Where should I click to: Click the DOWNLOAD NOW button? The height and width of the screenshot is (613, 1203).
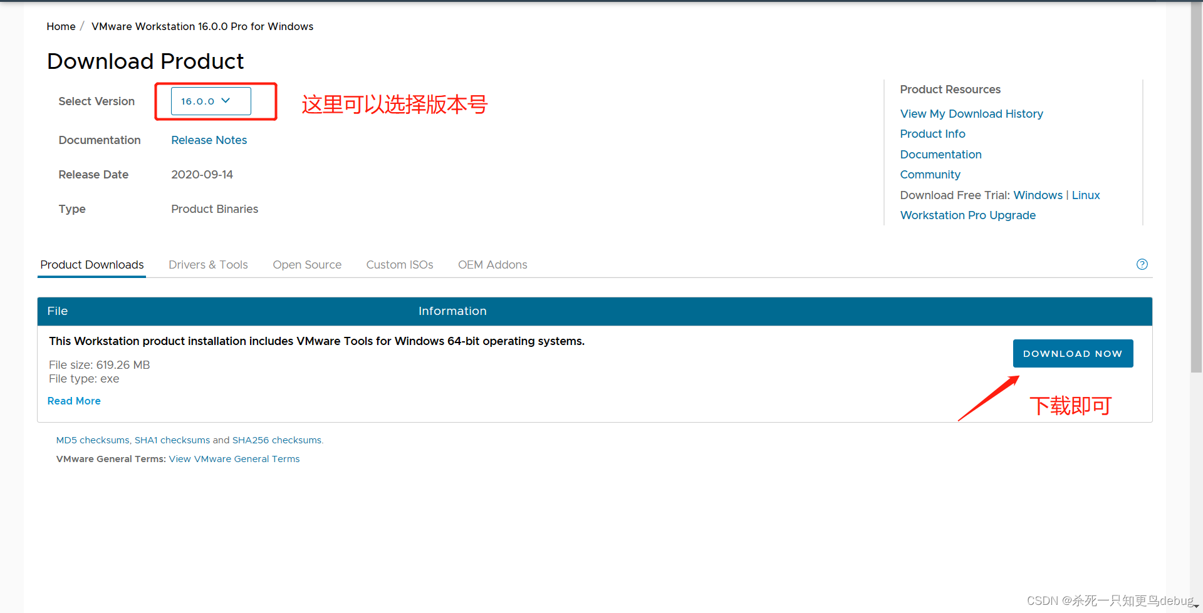click(1073, 353)
